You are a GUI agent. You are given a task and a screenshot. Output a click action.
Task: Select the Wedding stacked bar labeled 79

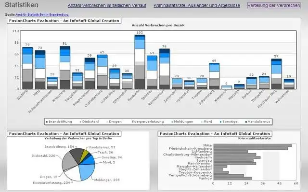coord(27,68)
